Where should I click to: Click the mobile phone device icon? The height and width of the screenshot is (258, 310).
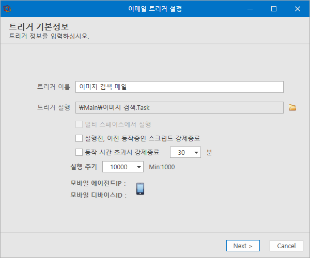tap(140, 189)
